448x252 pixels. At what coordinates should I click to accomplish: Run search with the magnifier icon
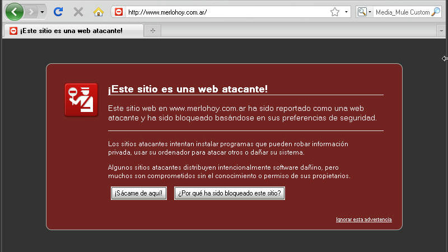coord(436,12)
